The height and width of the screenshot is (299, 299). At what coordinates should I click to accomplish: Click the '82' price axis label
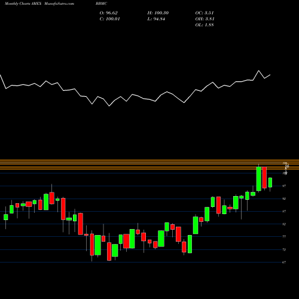(x=284, y=224)
